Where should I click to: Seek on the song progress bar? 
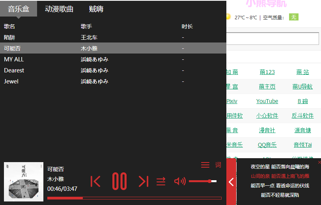click(x=134, y=198)
